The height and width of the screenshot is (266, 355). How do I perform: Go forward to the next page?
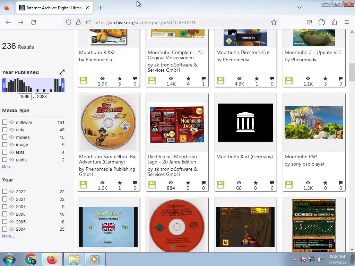click(x=21, y=23)
